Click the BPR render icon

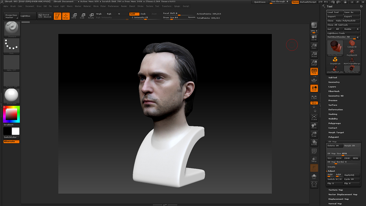pos(314,25)
